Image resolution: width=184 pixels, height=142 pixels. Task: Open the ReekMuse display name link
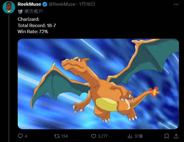pyautogui.click(x=29, y=4)
